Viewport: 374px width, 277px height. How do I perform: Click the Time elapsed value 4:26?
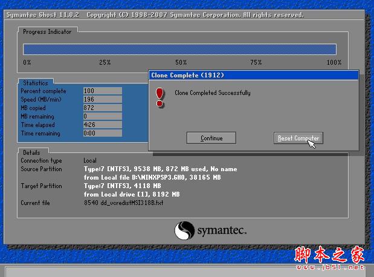point(103,125)
